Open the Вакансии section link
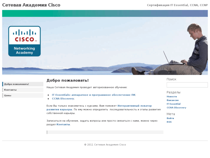This screenshot has width=210, height=158. pos(172,100)
